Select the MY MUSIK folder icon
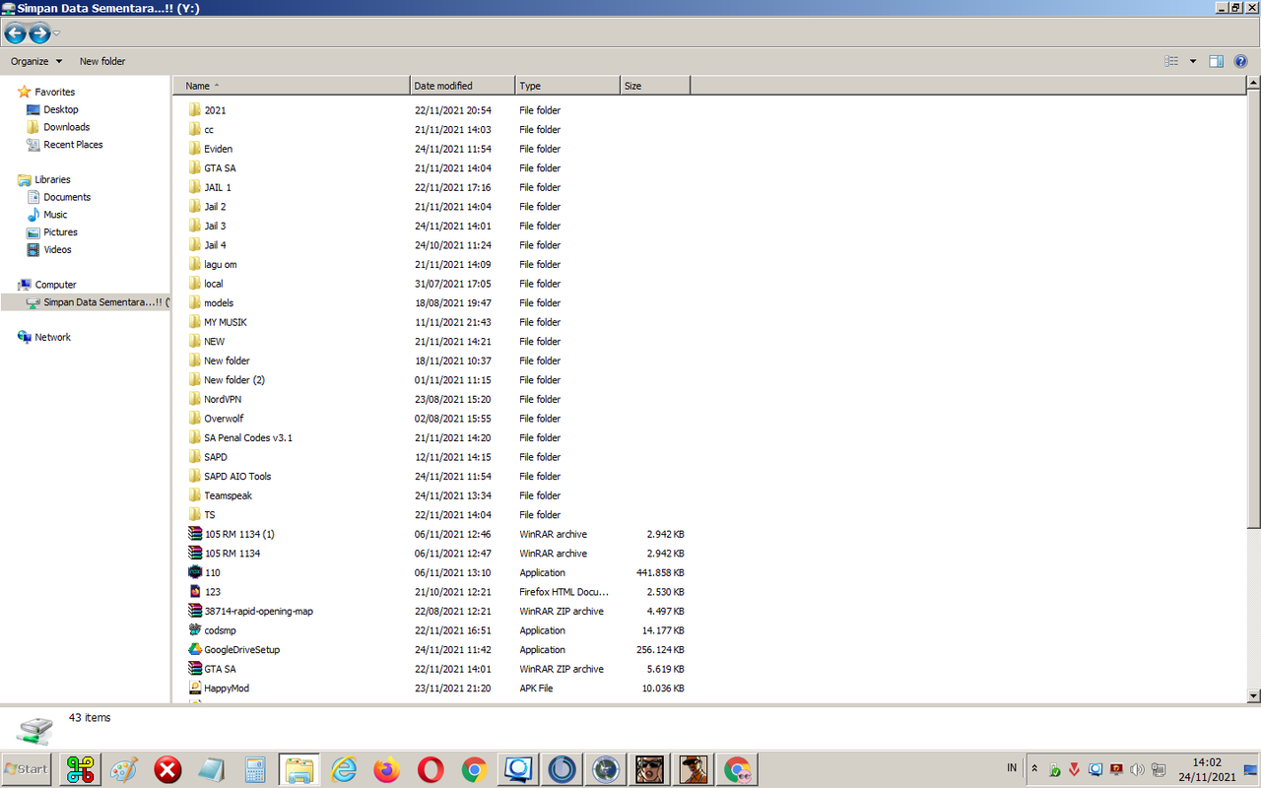 pyautogui.click(x=195, y=322)
